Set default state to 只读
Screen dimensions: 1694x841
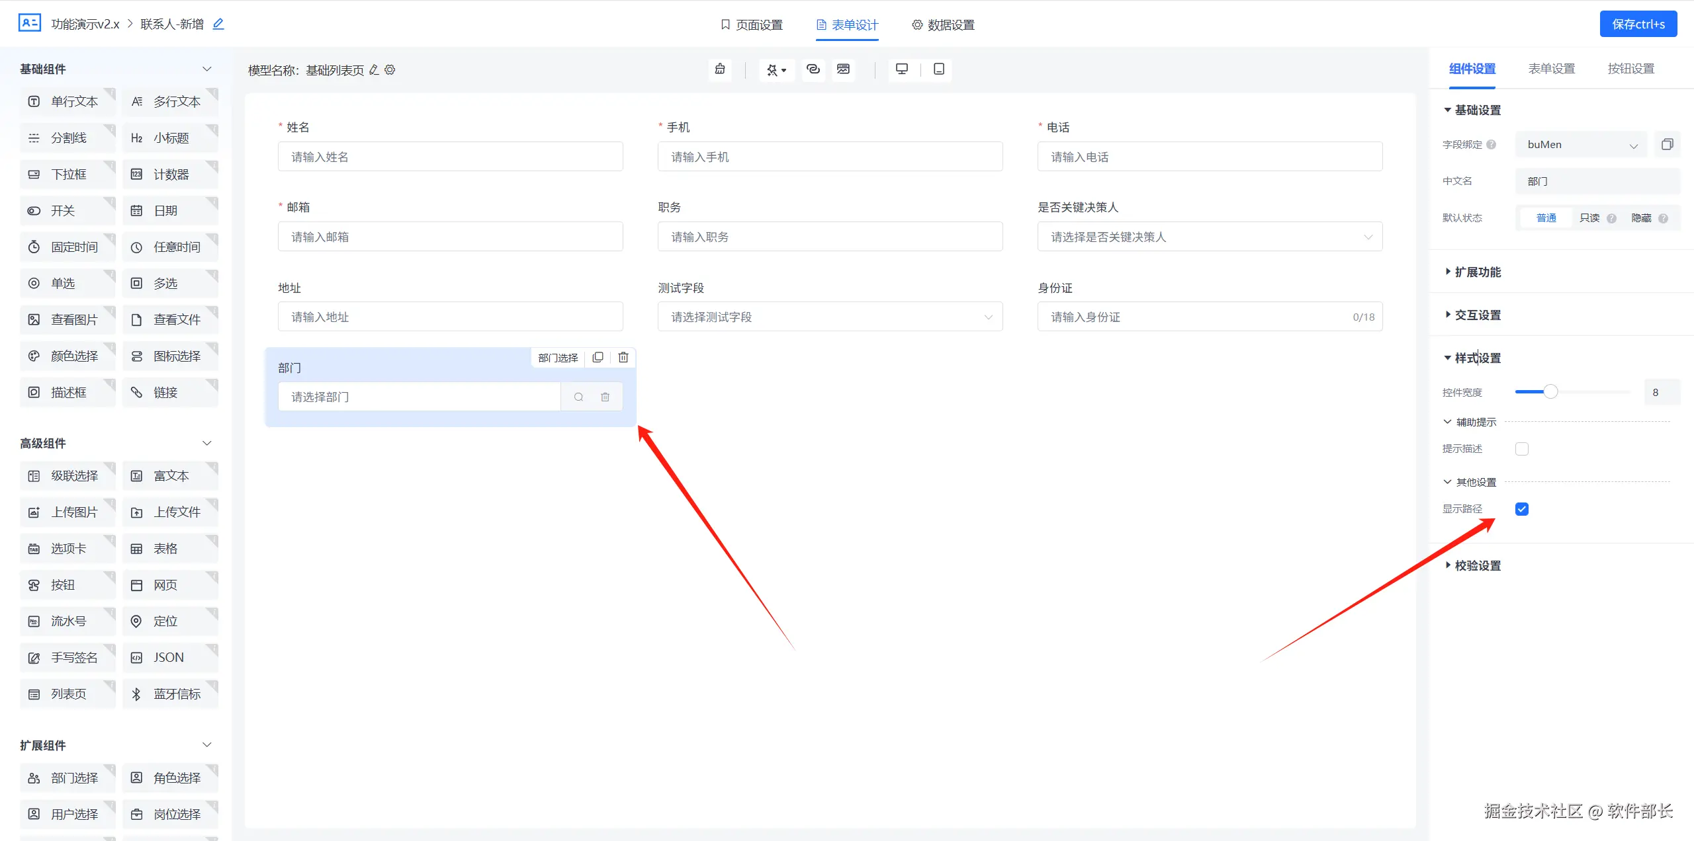(x=1589, y=218)
